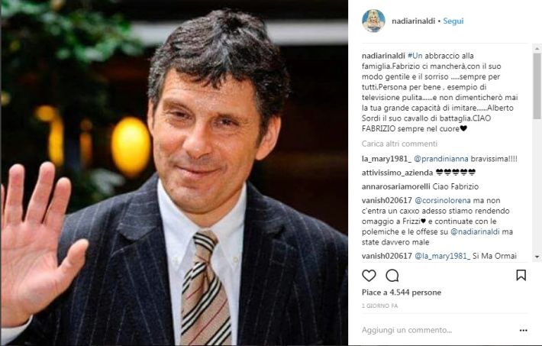Click nadiarinaldi username in the header
Screen dimensions: 542x346
413,21
